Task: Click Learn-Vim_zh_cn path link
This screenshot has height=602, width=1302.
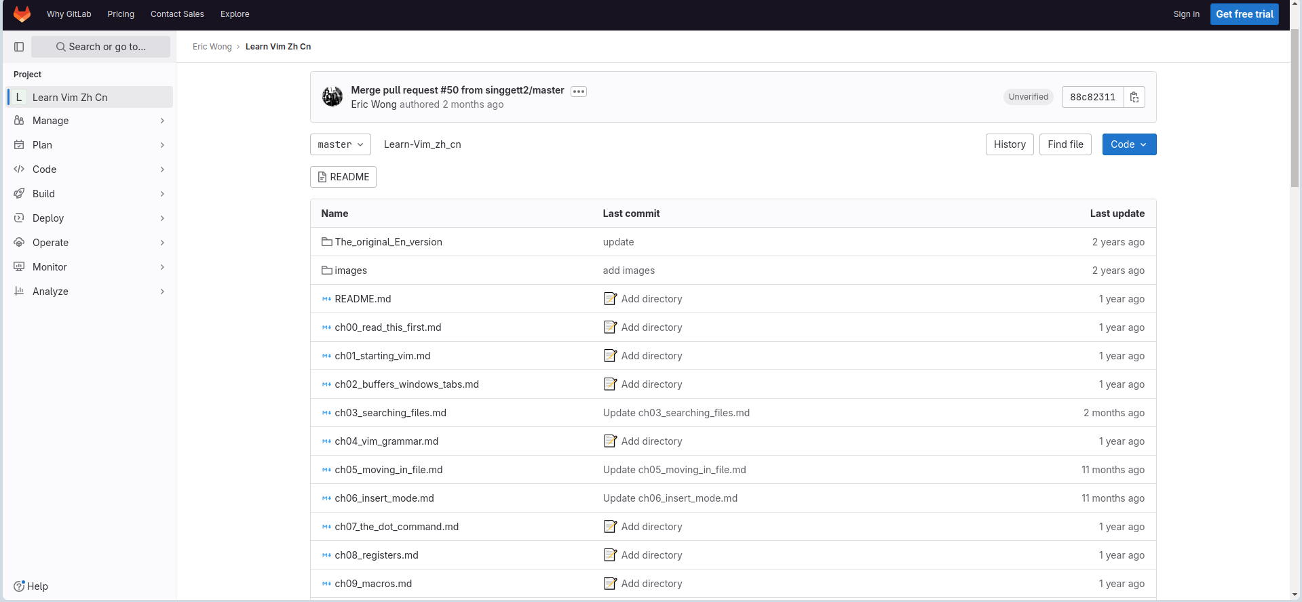Action: tap(422, 144)
